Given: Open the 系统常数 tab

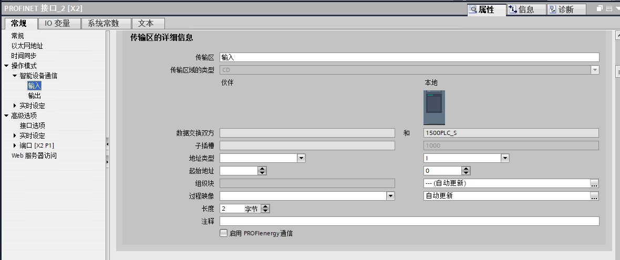Looking at the screenshot, I should [103, 23].
